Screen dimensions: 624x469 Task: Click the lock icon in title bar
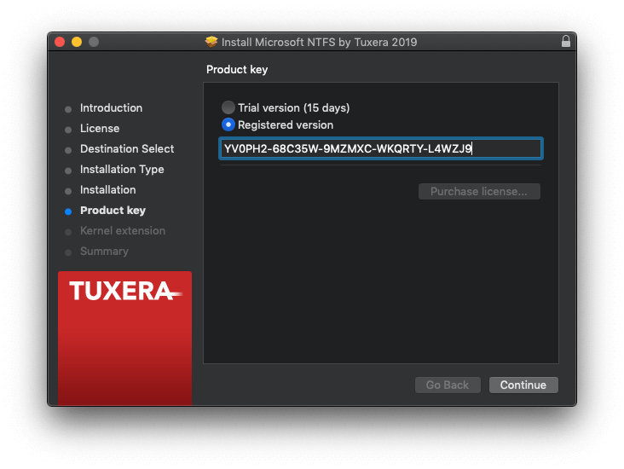coord(565,42)
